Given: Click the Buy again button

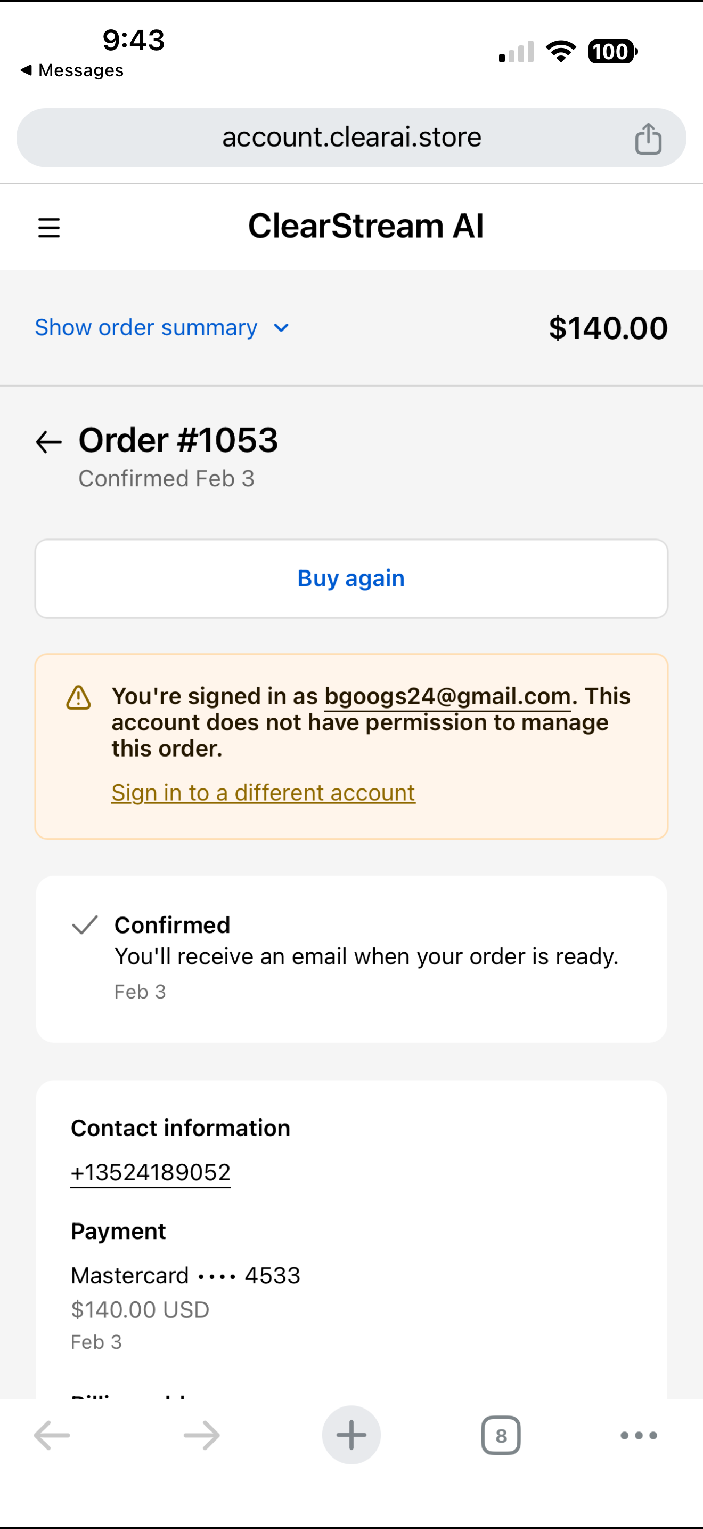Looking at the screenshot, I should point(351,579).
